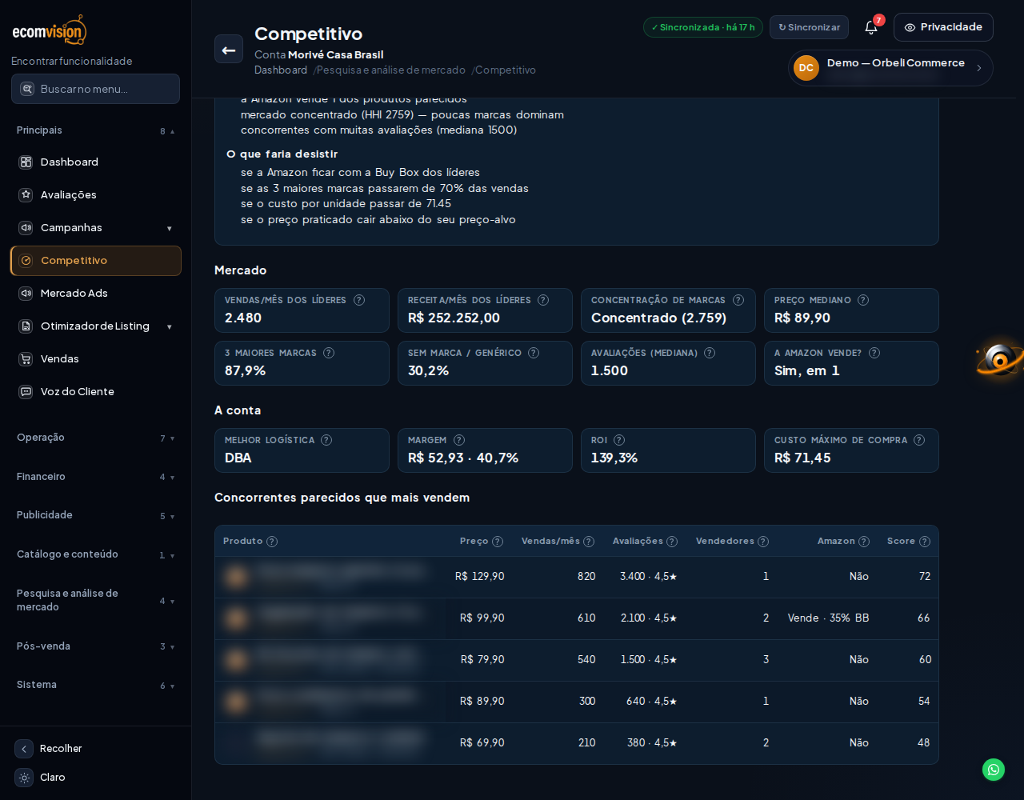This screenshot has width=1024, height=800.
Task: Click help icon beside Score column header
Action: pos(925,542)
